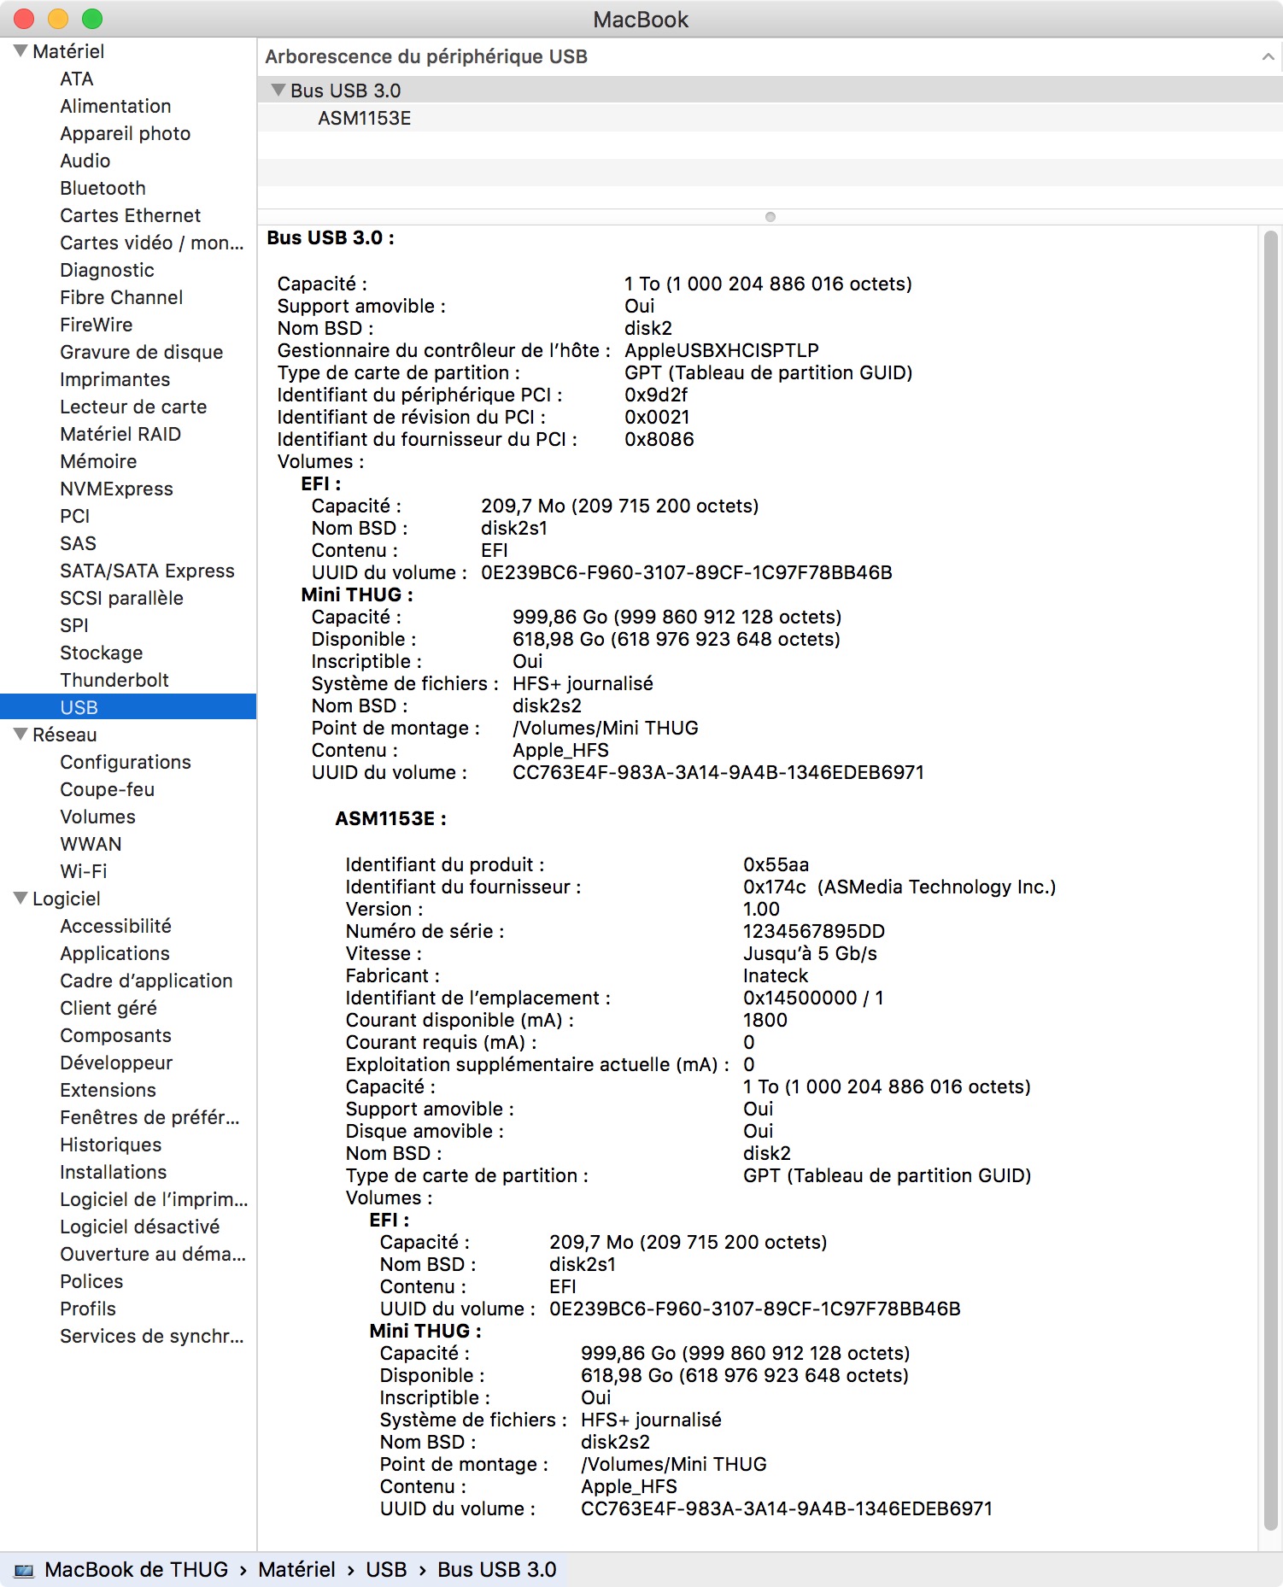
Task: Select Cadre d'application entry
Action: (x=146, y=981)
